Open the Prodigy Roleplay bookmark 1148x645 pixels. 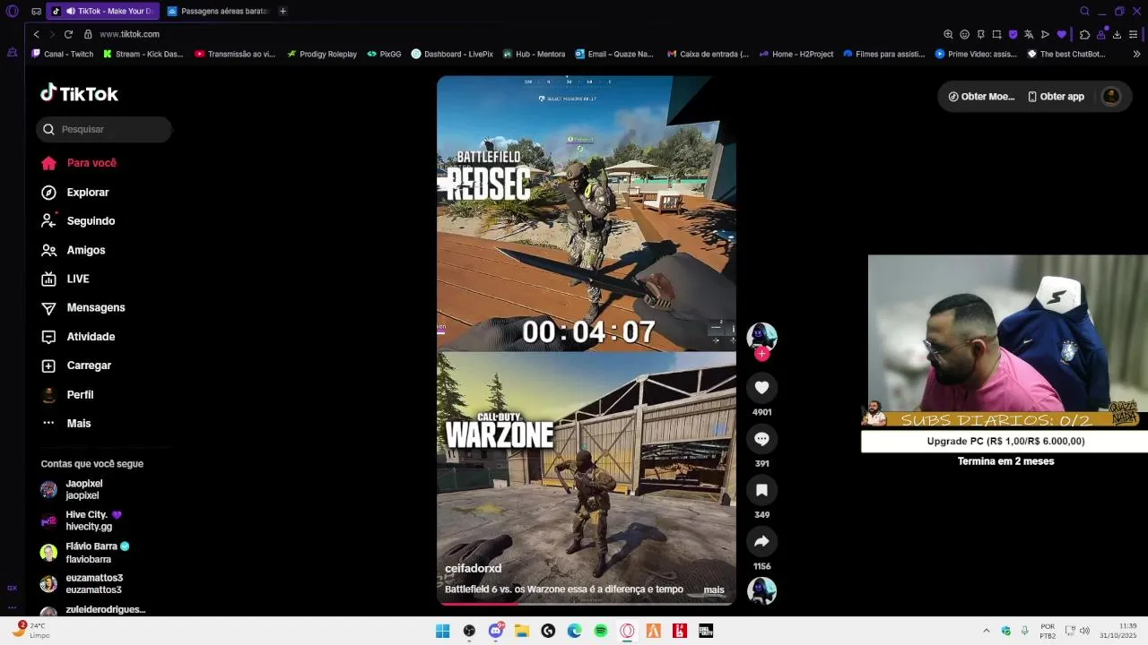(x=321, y=54)
